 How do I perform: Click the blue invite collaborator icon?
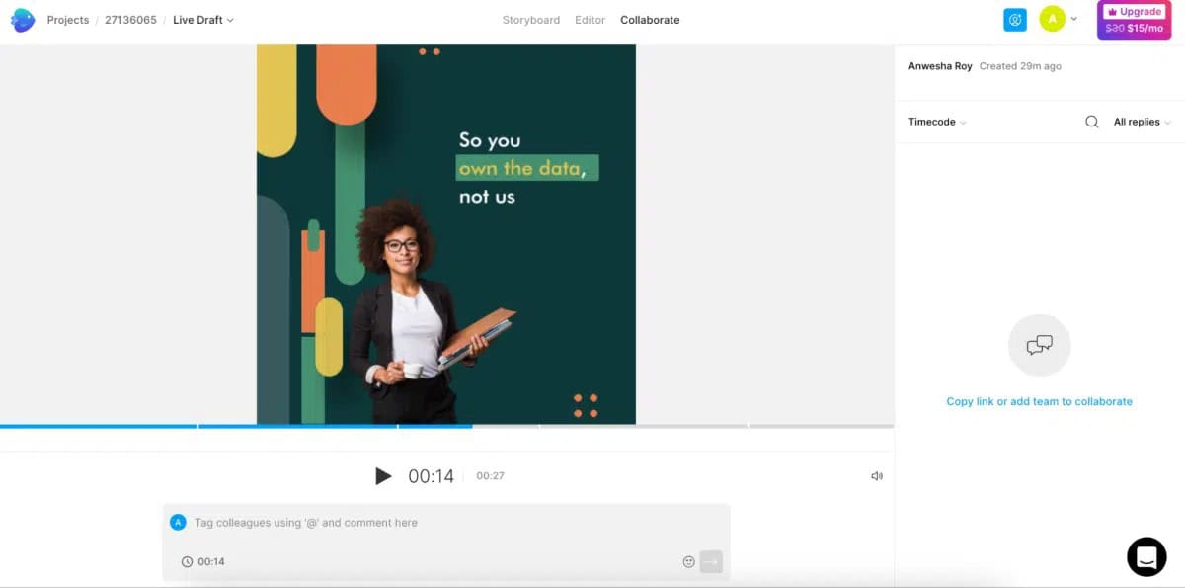1014,20
